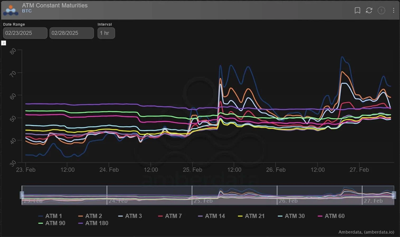Screen dimensions: 400x237
Task: Toggle ATM 3 series in legend
Action: [130, 216]
